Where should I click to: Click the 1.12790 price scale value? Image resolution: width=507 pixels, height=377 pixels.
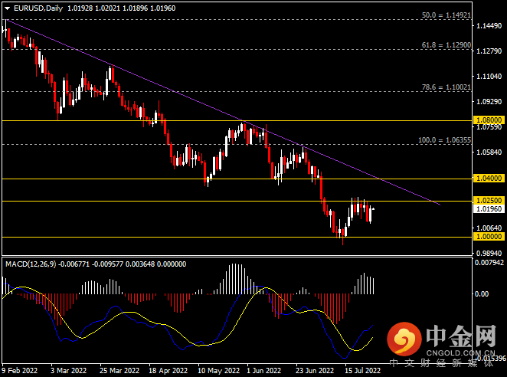click(489, 51)
